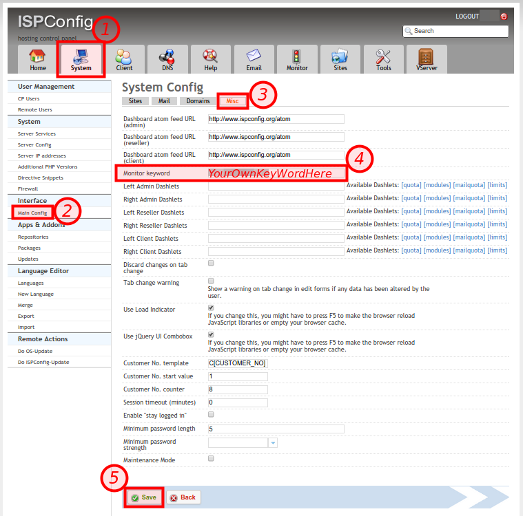
Task: Open the Help lifebuoy icon
Action: tap(210, 58)
